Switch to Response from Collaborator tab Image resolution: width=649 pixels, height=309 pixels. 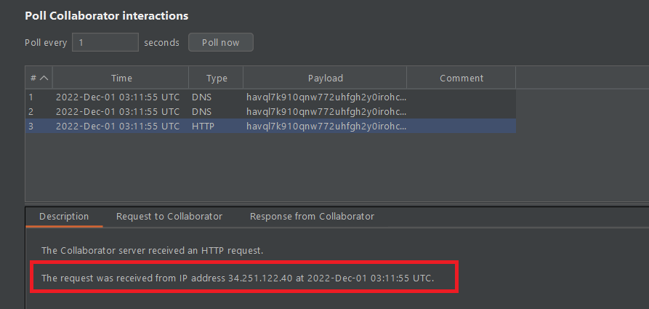coord(312,217)
